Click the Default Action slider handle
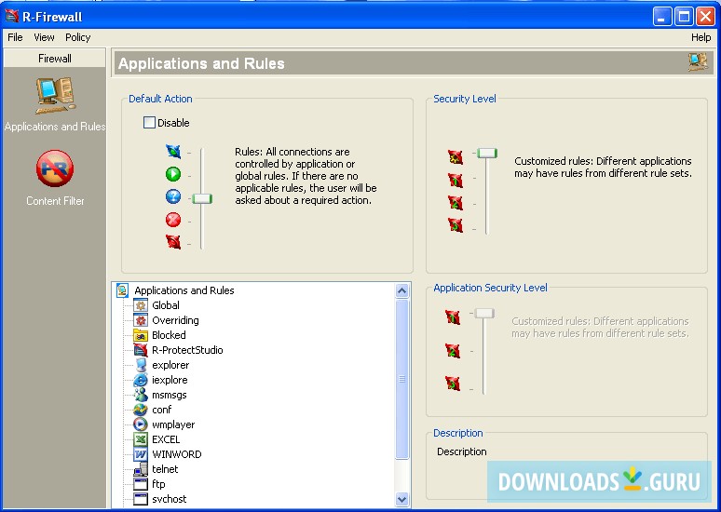Viewport: 721px width, 512px height. pos(202,198)
